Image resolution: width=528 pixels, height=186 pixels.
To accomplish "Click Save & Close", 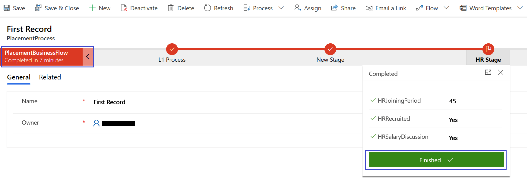I will click(57, 8).
